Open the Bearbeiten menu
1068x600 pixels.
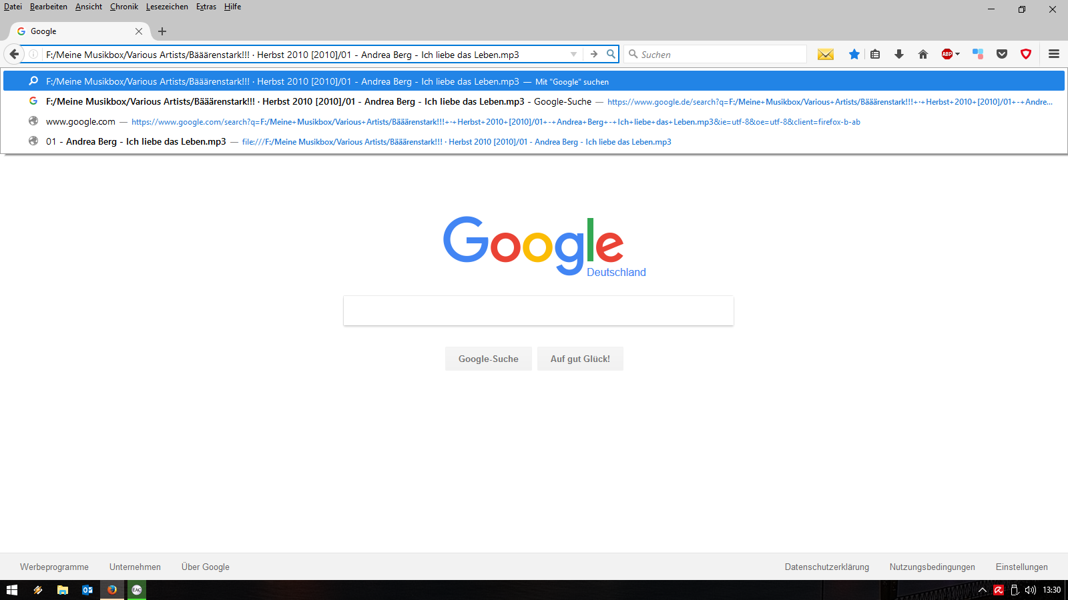tap(49, 7)
